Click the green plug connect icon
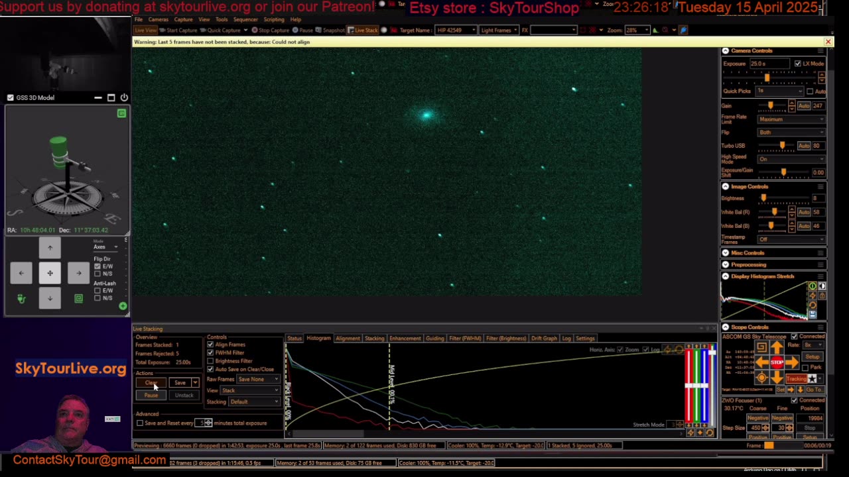Screen dimensions: 849x477 21,299
